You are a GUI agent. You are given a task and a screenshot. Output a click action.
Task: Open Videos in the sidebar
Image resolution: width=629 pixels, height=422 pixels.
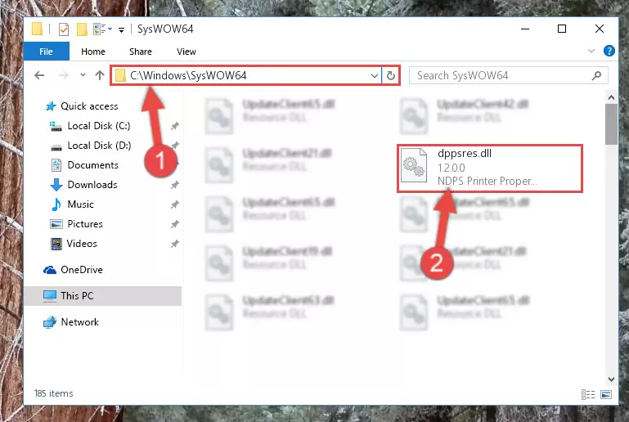(x=82, y=244)
